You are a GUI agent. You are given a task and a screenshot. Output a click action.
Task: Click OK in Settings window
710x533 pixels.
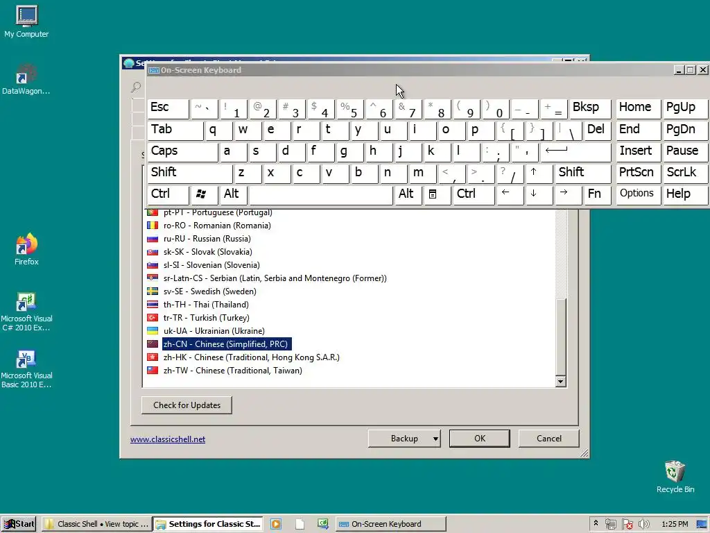point(480,439)
